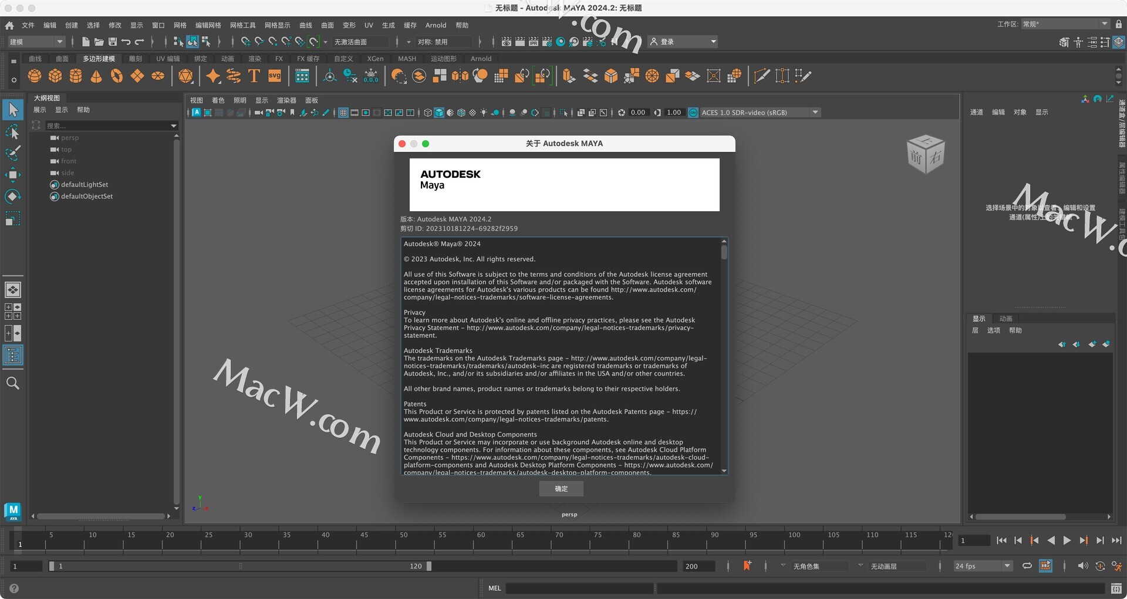Click the view cube in viewport

pos(926,154)
